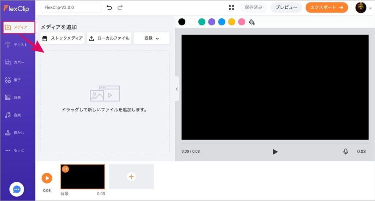Collapse the media panel with arrow handle

click(x=177, y=89)
